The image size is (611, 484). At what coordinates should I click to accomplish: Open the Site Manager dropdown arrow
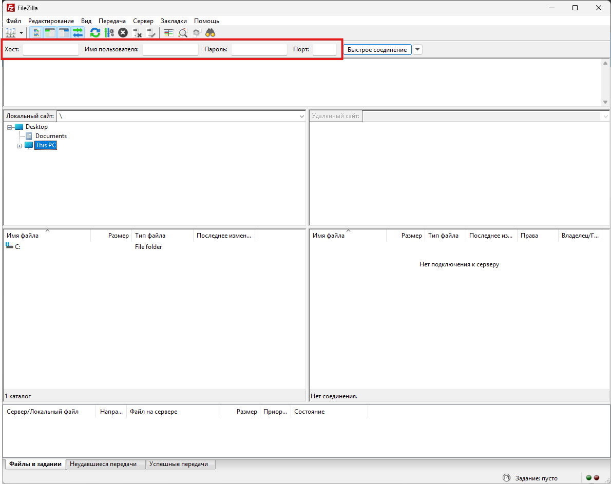(22, 33)
